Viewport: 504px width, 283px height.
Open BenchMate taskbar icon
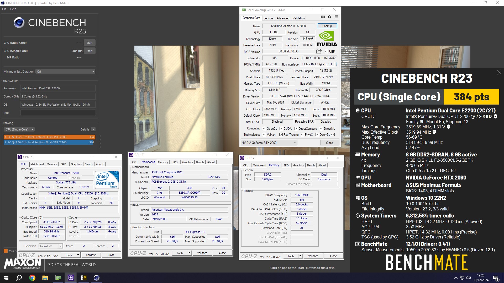[84, 278]
